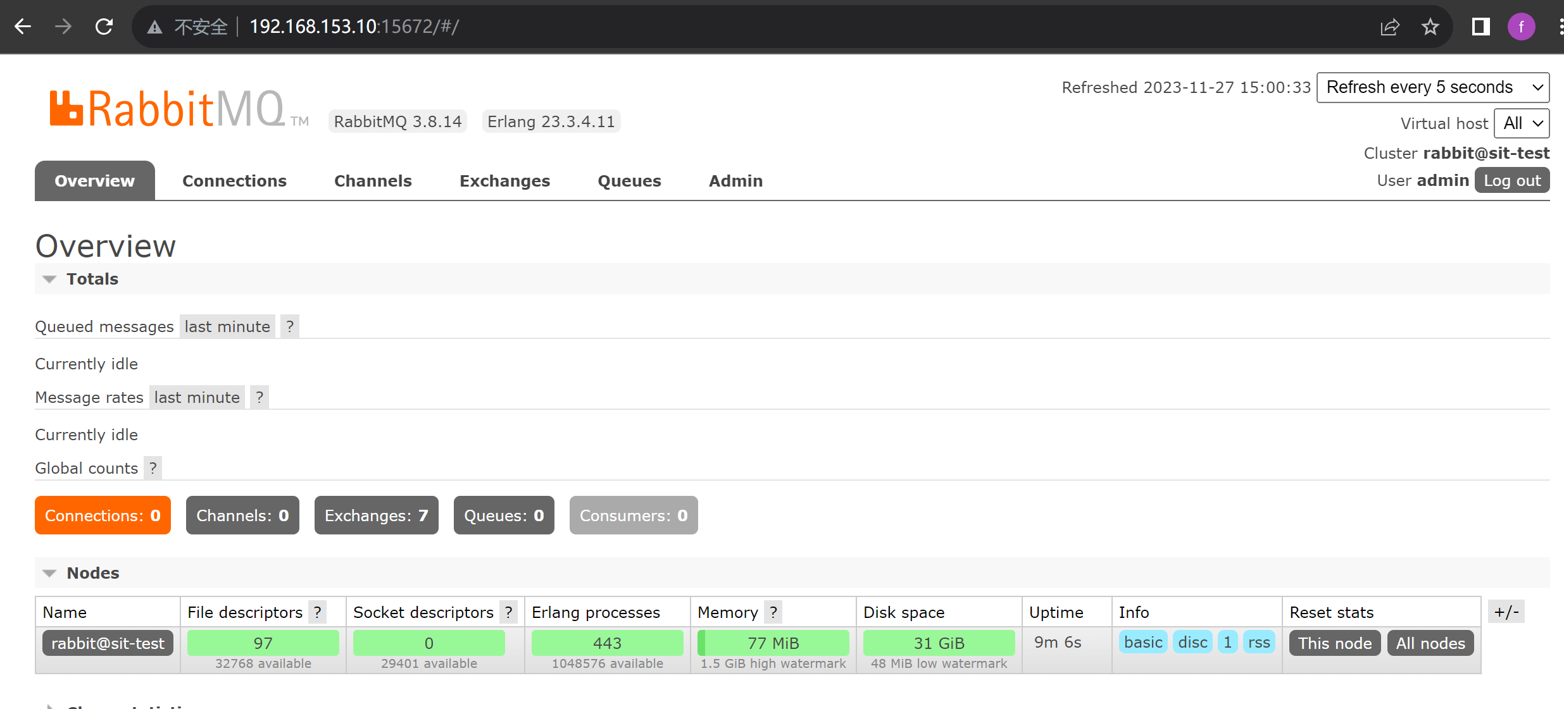Image resolution: width=1564 pixels, height=709 pixels.
Task: Click the share page icon
Action: point(1389,27)
